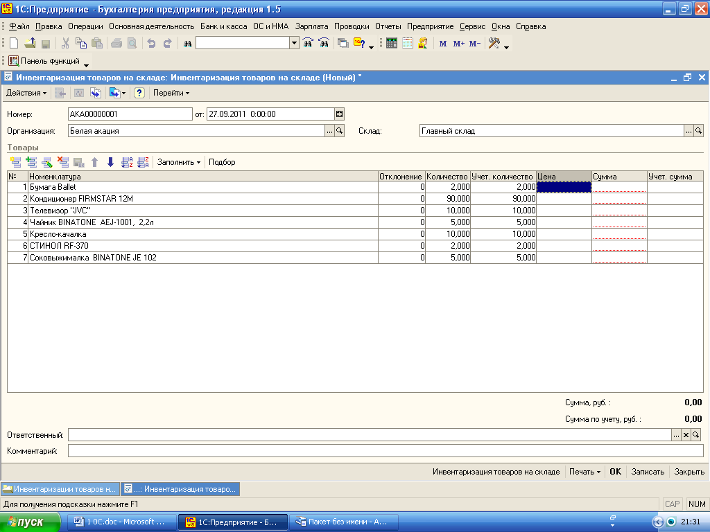Open the Операции menu
The height and width of the screenshot is (532, 710).
point(85,26)
